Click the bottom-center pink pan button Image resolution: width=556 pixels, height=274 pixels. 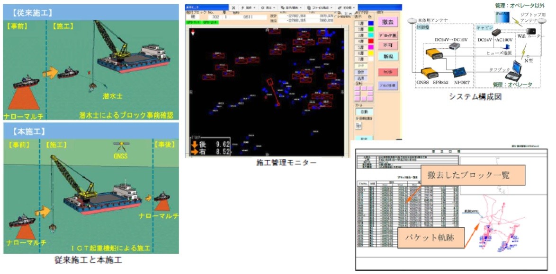[x=364, y=99]
